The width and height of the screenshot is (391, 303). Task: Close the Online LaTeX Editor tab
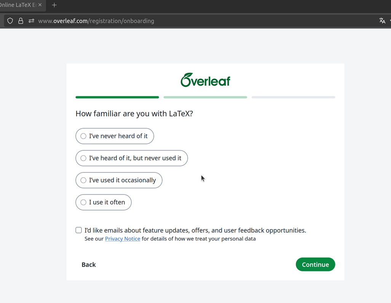point(40,5)
